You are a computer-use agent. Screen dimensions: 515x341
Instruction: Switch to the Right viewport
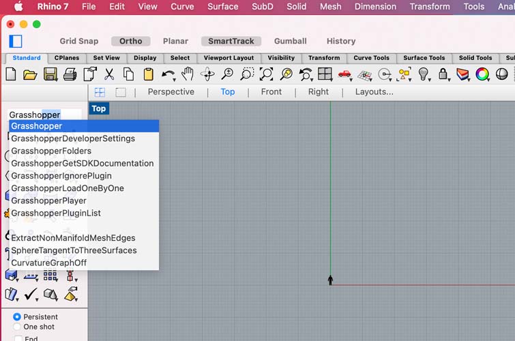pos(319,92)
